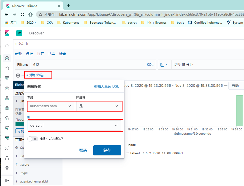This screenshot has width=244, height=186.
Task: Select the Discover compass icon in sidebar
Action: [7, 58]
